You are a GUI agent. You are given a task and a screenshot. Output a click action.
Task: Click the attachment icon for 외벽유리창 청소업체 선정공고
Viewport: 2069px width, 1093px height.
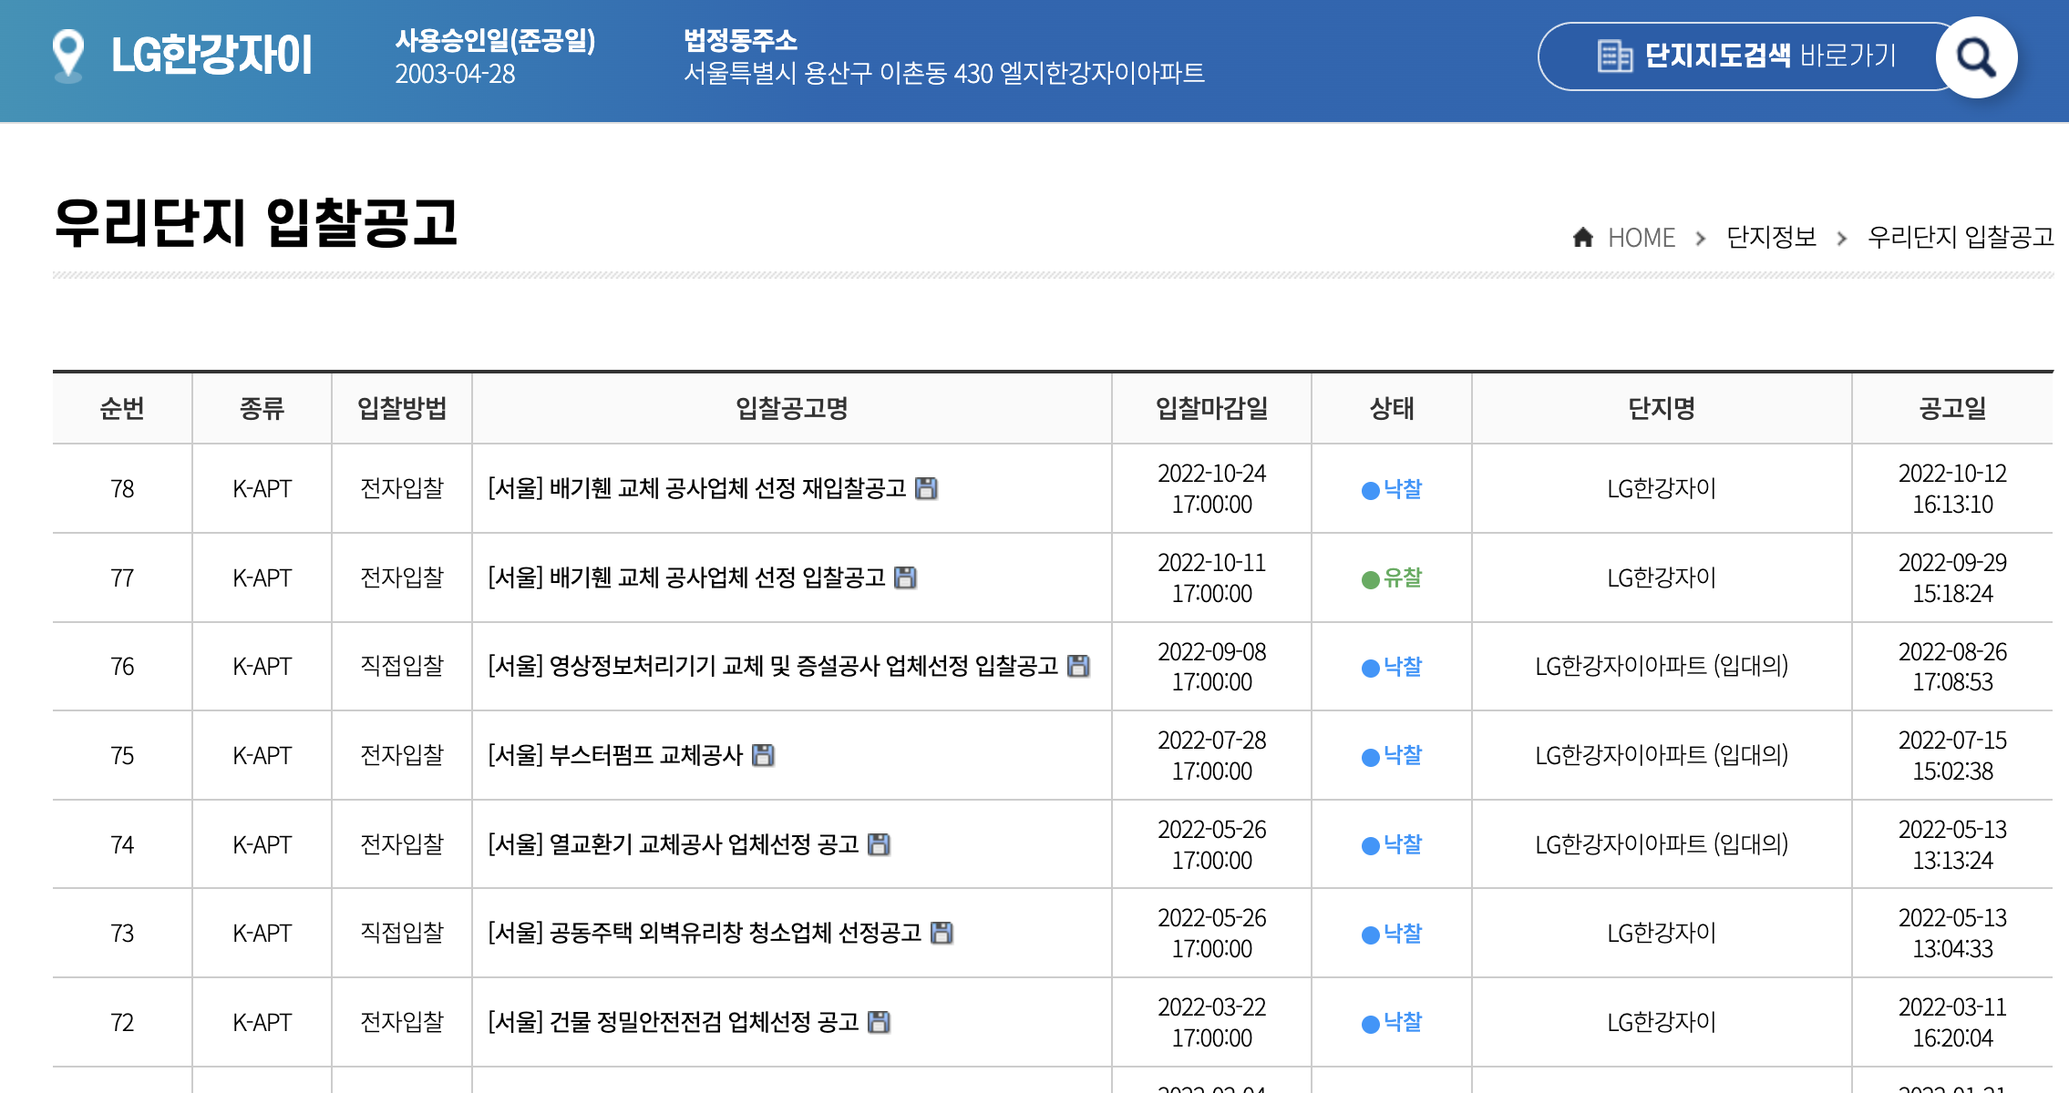[942, 933]
